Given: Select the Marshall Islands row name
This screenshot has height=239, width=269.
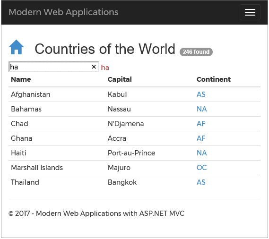Looking at the screenshot, I should click(37, 168).
